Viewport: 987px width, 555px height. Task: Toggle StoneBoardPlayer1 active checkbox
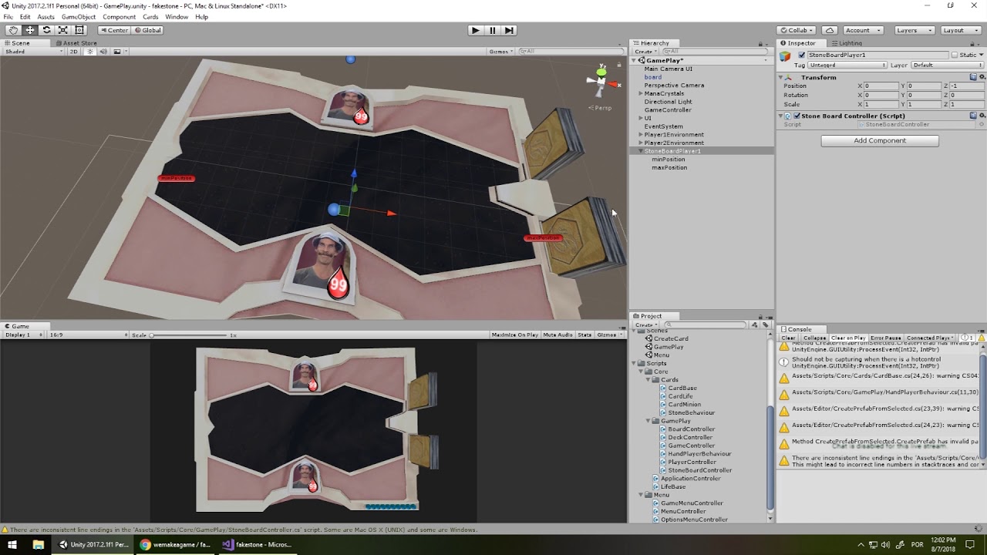pyautogui.click(x=802, y=55)
